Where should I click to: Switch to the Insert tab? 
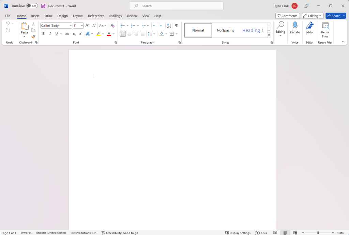coord(35,16)
